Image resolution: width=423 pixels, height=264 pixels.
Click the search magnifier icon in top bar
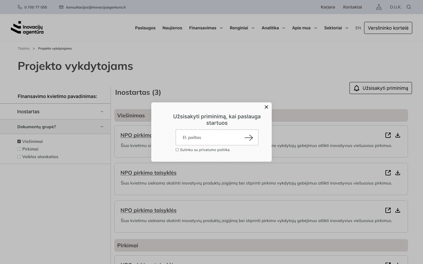pos(409,7)
